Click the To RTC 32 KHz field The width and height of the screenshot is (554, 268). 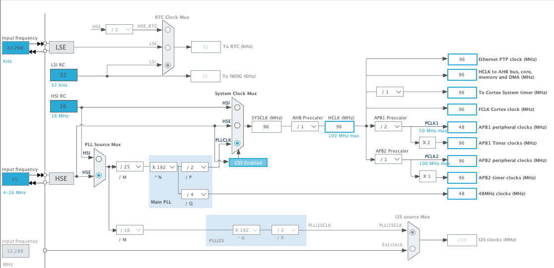[206, 47]
